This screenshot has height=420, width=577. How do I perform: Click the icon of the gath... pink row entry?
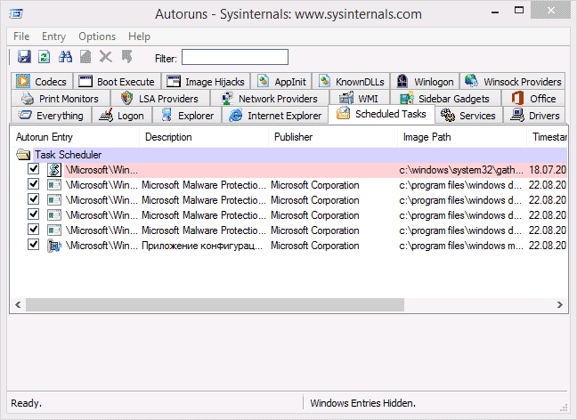pos(54,170)
